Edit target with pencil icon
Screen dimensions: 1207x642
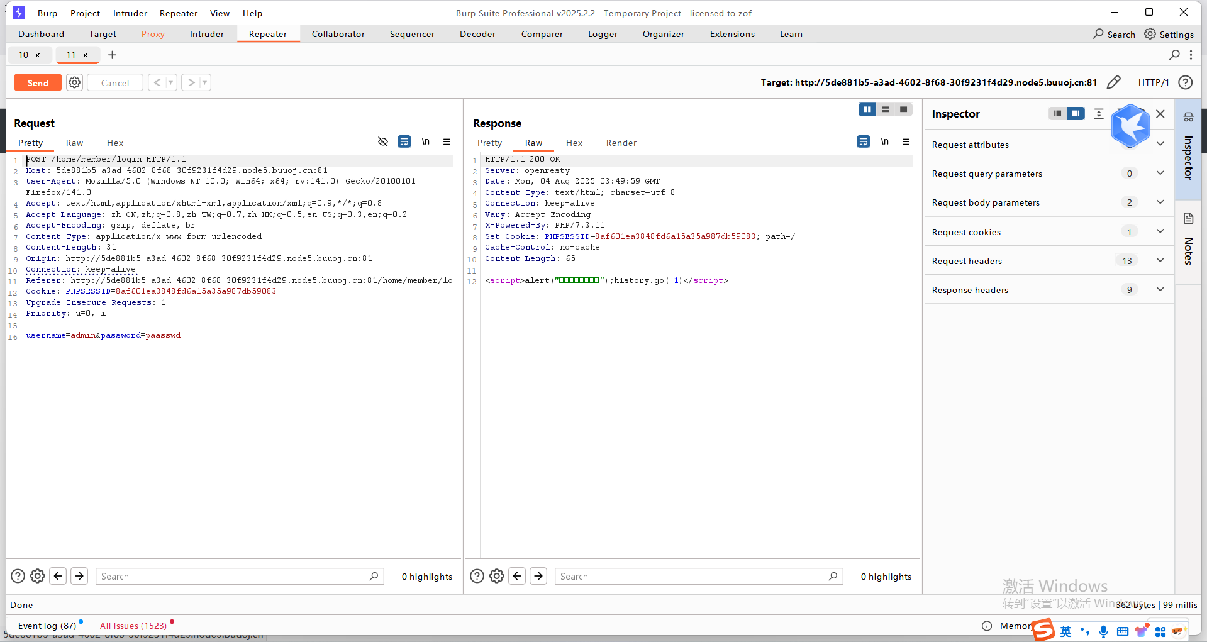(x=1113, y=82)
